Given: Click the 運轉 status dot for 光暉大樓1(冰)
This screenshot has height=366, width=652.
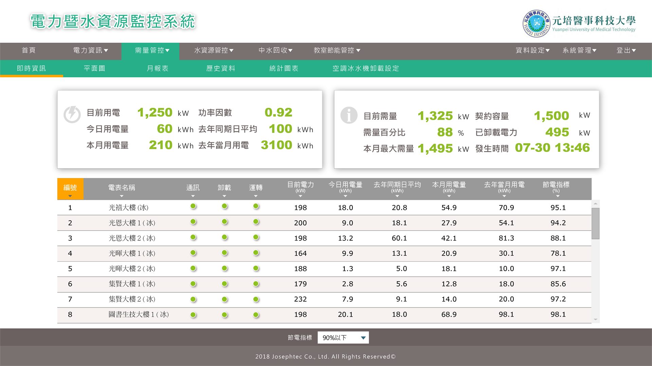Looking at the screenshot, I should (256, 253).
